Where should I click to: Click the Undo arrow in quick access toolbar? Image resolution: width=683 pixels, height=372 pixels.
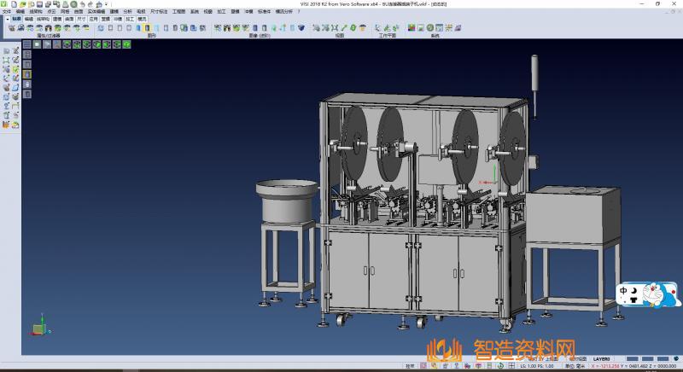81,4
